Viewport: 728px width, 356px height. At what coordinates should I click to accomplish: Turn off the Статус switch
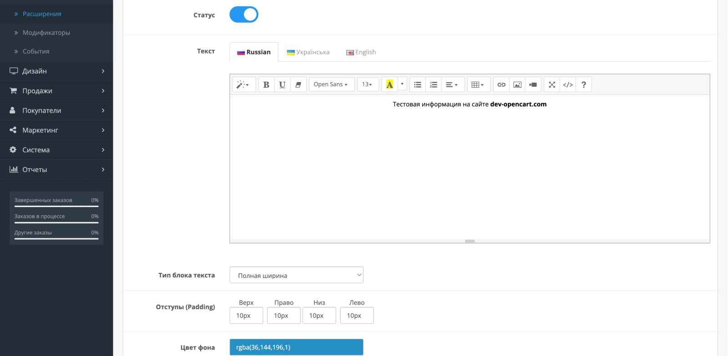tap(244, 15)
